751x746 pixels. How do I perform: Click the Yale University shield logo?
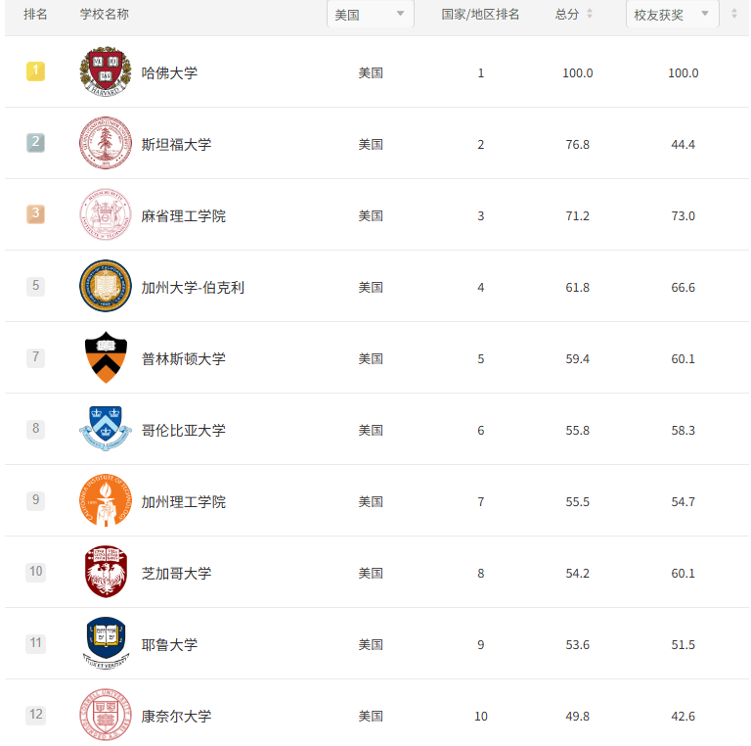pyautogui.click(x=106, y=643)
